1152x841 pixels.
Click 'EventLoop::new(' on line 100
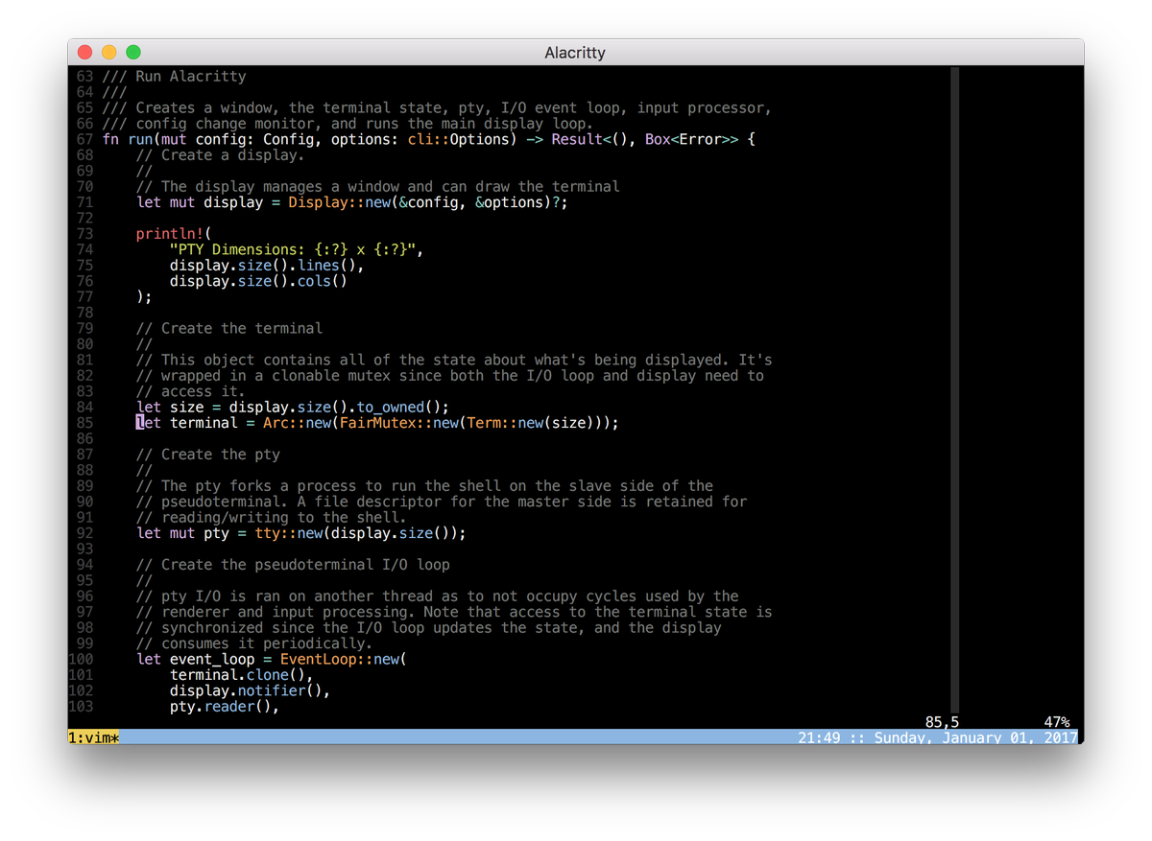(344, 660)
